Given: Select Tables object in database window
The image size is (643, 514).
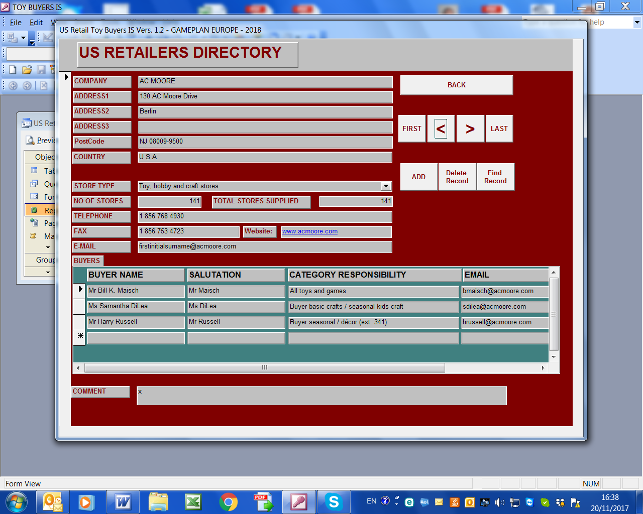Looking at the screenshot, I should (x=42, y=171).
